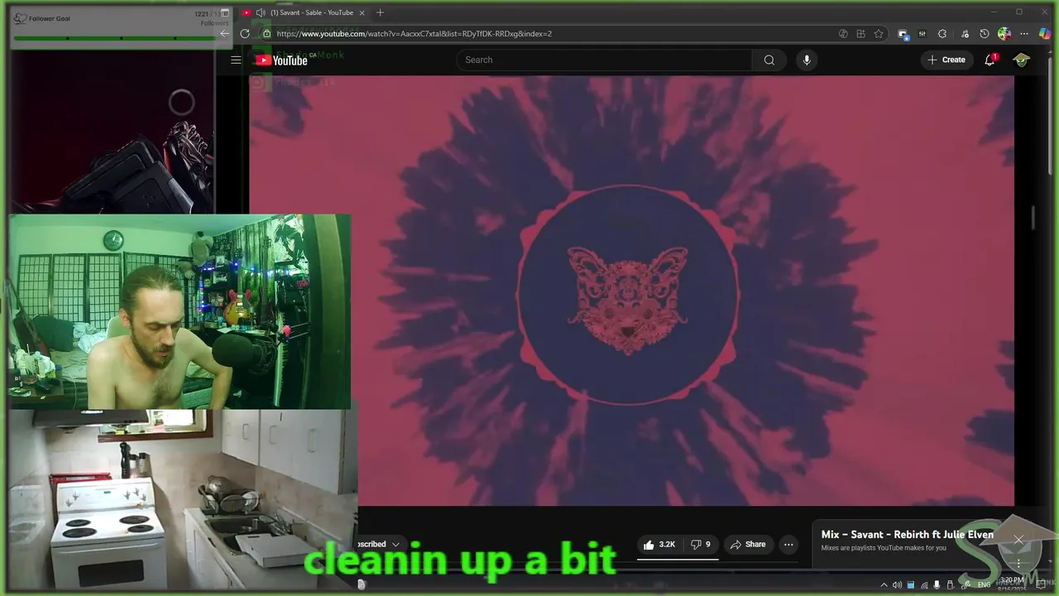Open the Mix panel three-dot menu
The image size is (1059, 596).
[1018, 563]
